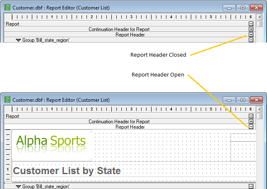The image size is (267, 189).
Task: Click 'Continuation Header for Report' label in bottom window
Action: click(119, 122)
